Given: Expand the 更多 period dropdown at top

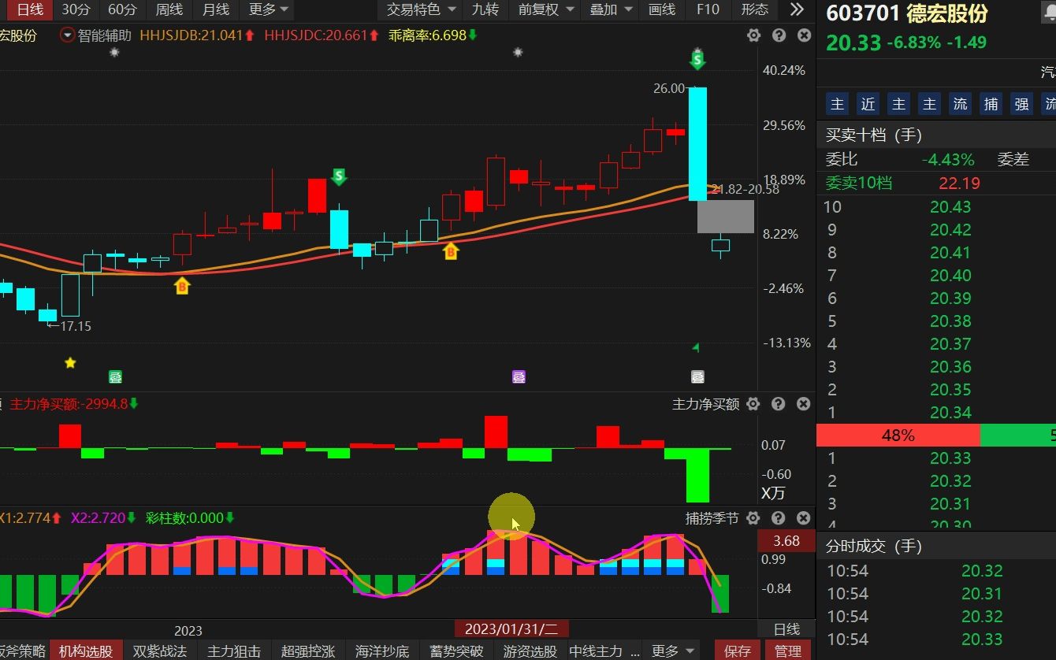Looking at the screenshot, I should [268, 9].
